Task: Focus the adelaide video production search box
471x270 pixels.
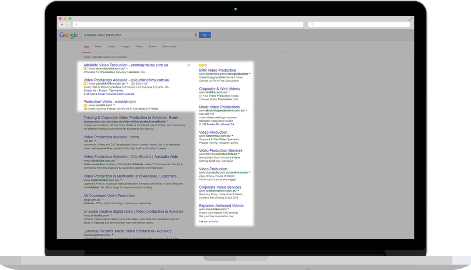Action: pyautogui.click(x=137, y=35)
